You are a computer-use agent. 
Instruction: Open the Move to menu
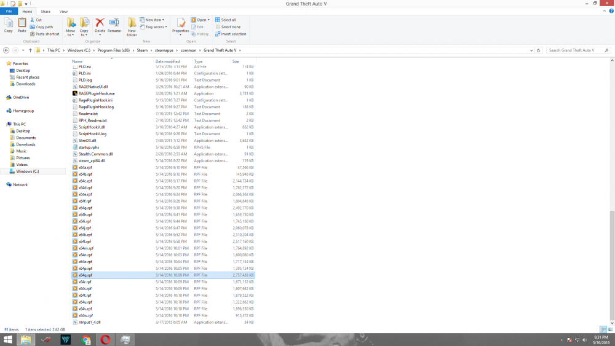coord(71,27)
